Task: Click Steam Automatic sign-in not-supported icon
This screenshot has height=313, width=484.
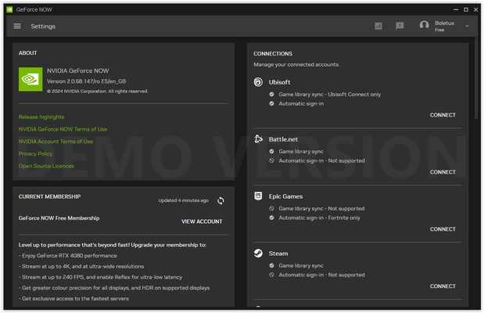Action: click(x=271, y=275)
